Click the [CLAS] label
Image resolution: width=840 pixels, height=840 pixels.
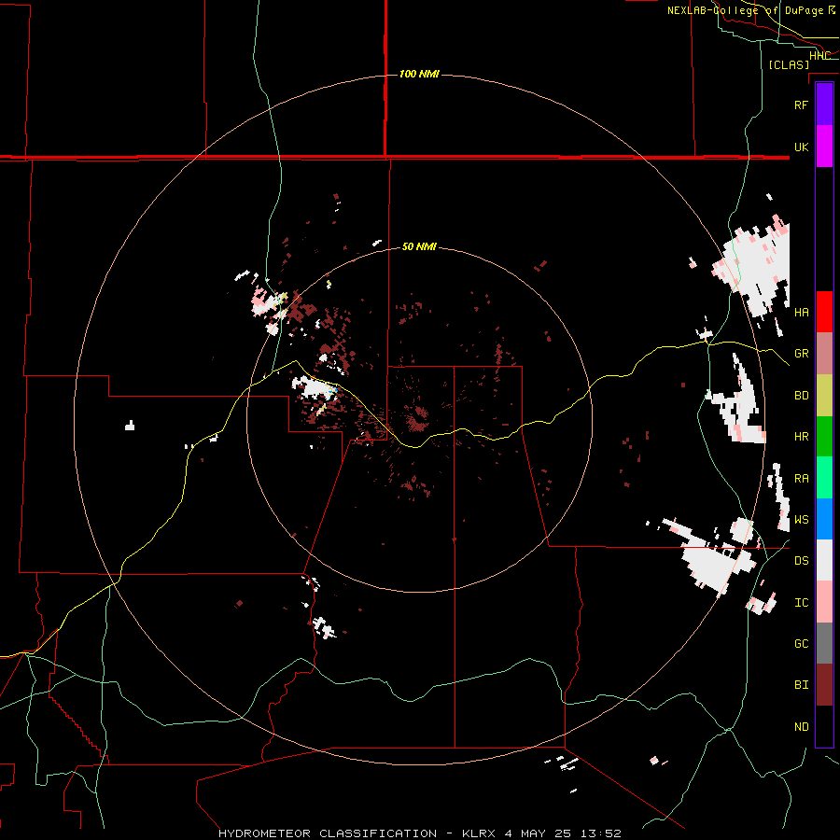point(789,64)
